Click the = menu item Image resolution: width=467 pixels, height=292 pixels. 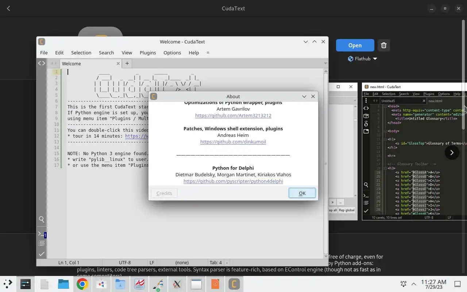(x=208, y=53)
